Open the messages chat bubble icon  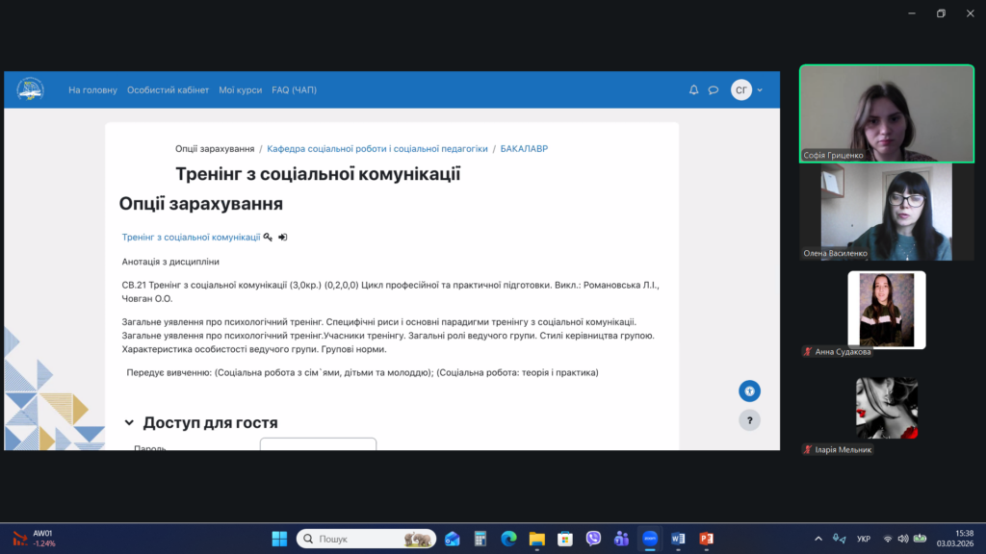click(x=714, y=89)
